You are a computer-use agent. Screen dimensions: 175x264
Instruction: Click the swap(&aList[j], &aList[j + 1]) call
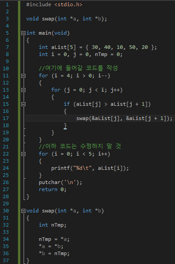(x=124, y=118)
